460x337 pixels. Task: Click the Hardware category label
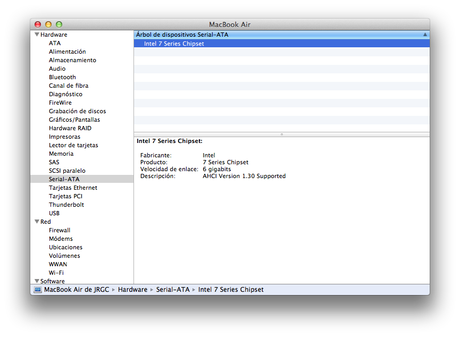click(x=54, y=35)
